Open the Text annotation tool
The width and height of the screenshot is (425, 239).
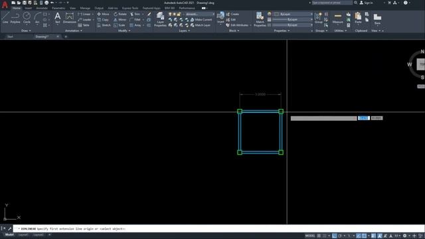tap(58, 18)
